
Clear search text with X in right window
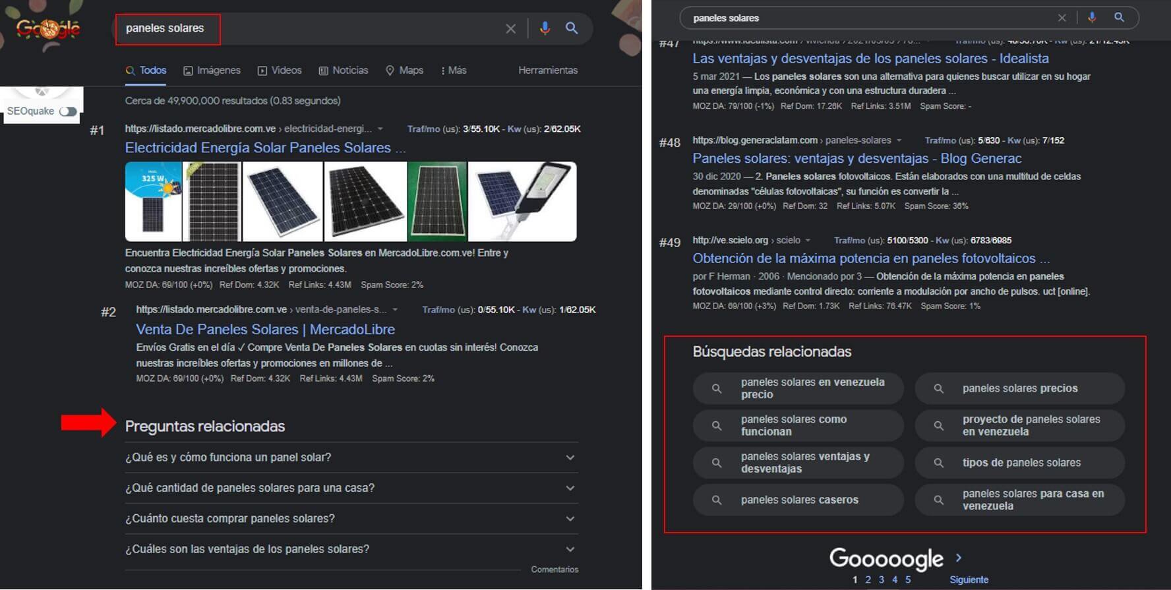click(1062, 18)
